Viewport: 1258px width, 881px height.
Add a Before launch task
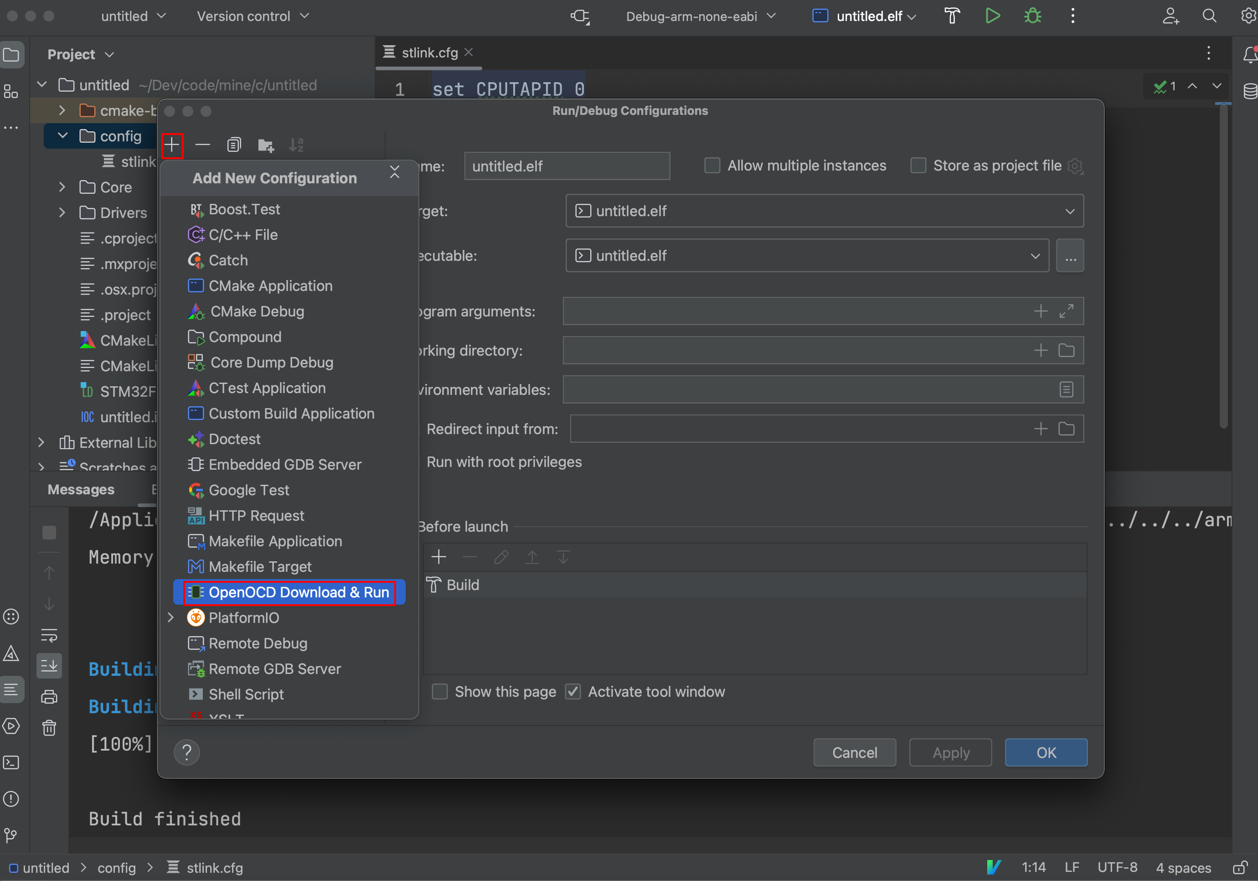pyautogui.click(x=439, y=558)
